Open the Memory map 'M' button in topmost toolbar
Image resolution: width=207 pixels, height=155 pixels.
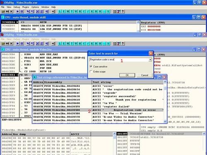(x=68, y=12)
